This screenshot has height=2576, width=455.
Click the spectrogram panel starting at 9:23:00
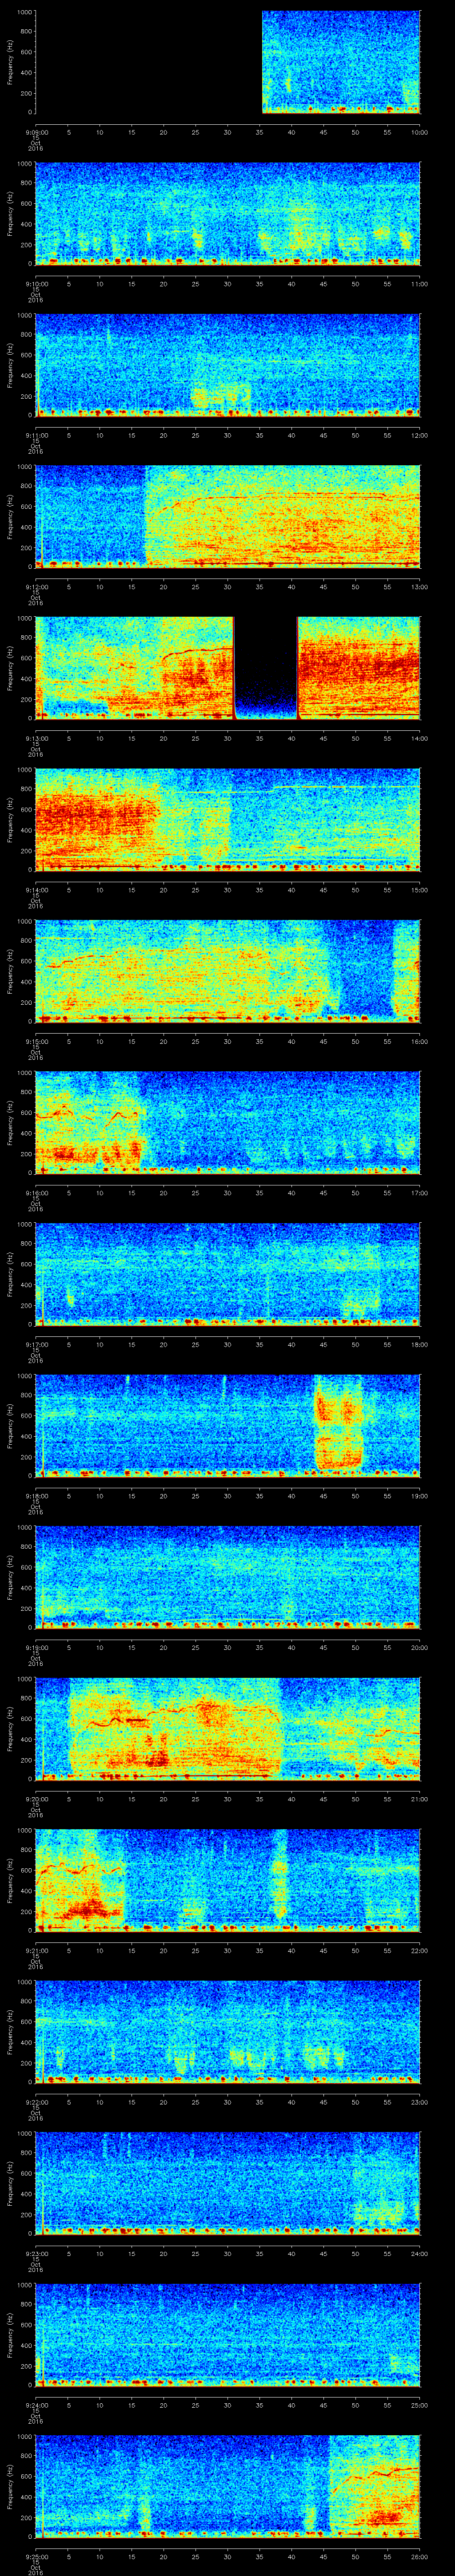coord(228,2183)
